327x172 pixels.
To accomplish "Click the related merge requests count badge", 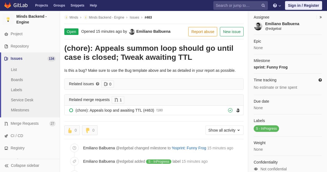I will tap(118, 100).
